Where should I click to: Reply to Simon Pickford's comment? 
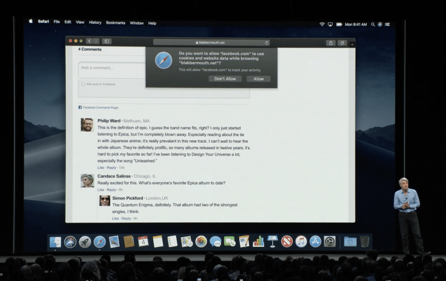coord(126,218)
